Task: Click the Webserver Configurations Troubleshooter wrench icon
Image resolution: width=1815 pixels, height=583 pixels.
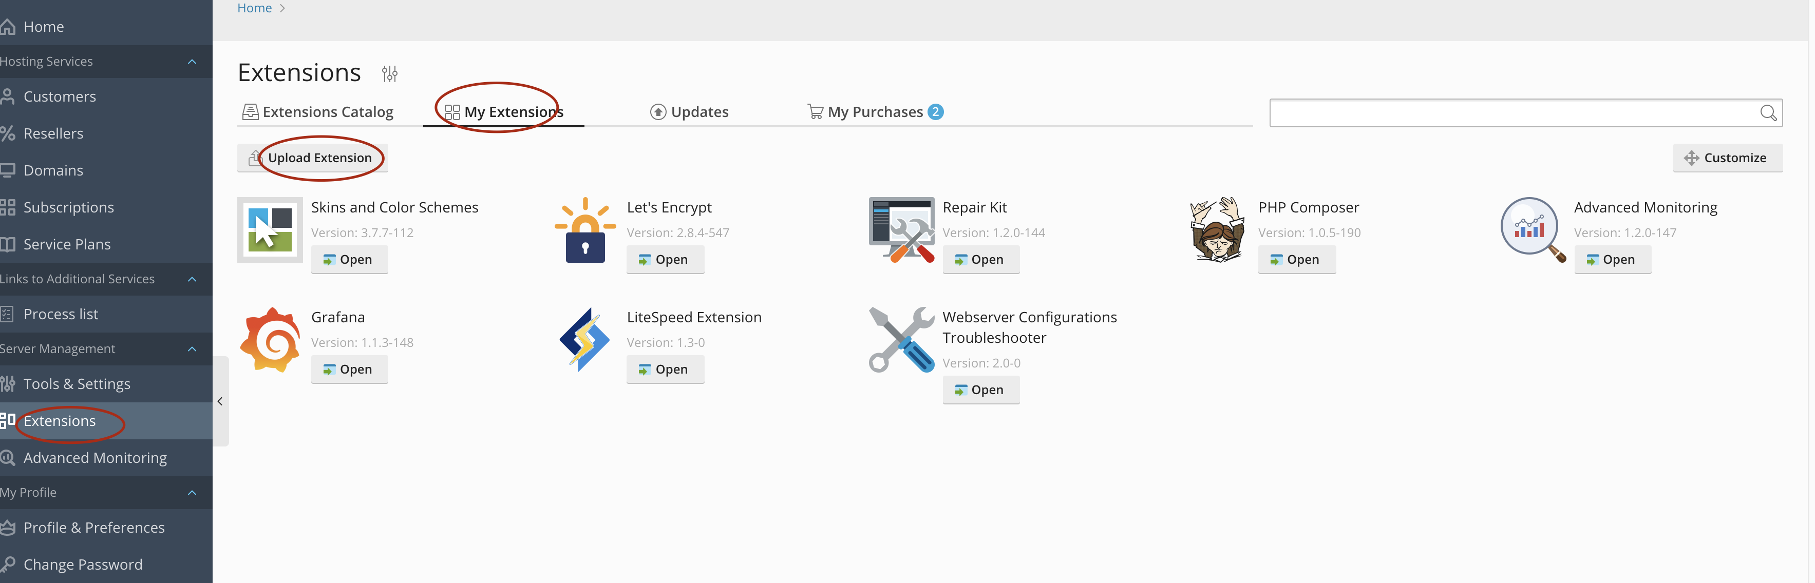Action: [901, 340]
